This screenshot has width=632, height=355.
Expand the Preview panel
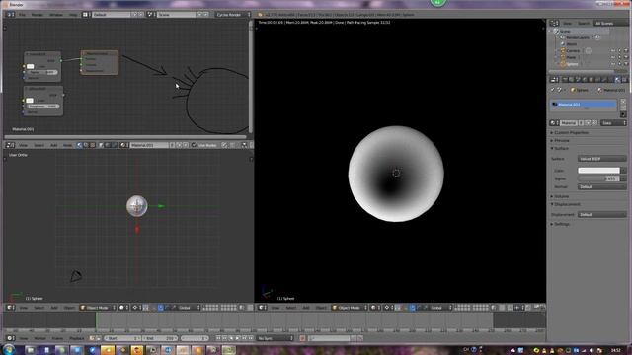[x=561, y=140]
